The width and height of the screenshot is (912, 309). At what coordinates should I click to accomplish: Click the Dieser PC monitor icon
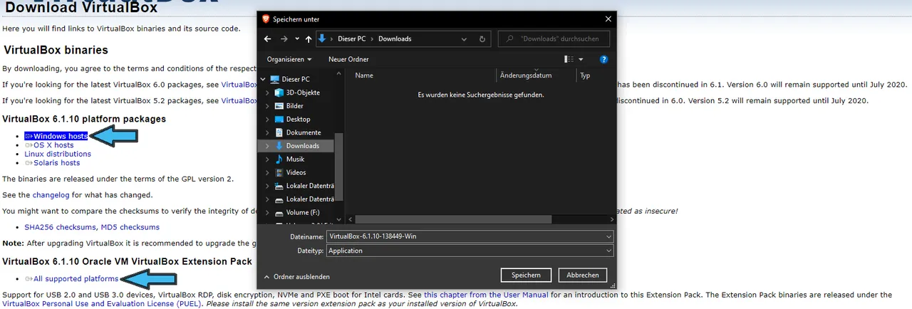click(274, 79)
